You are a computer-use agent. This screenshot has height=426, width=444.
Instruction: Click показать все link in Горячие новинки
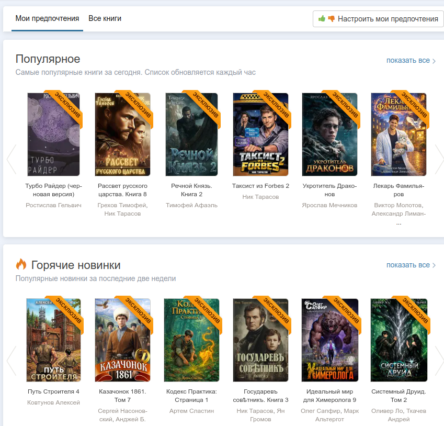point(411,265)
